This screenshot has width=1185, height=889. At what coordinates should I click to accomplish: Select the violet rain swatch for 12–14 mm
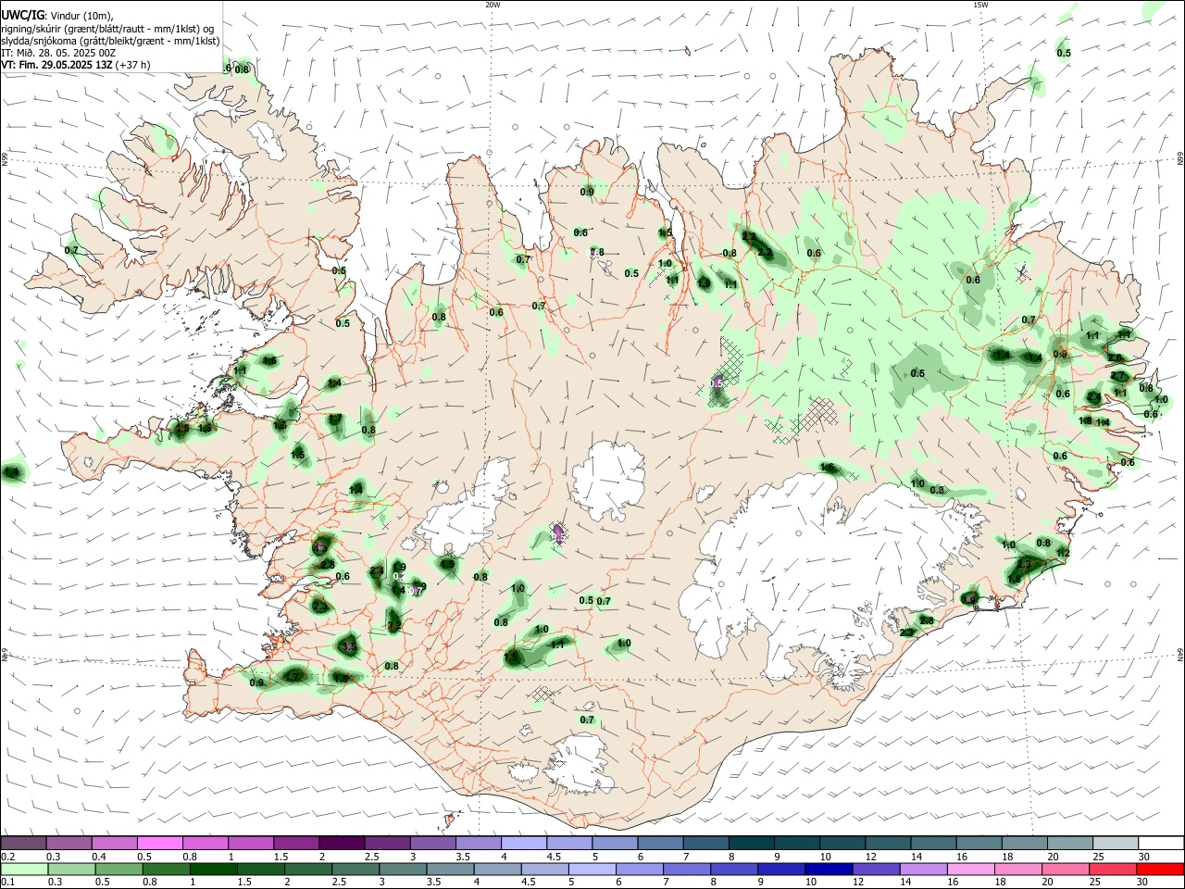(876, 869)
